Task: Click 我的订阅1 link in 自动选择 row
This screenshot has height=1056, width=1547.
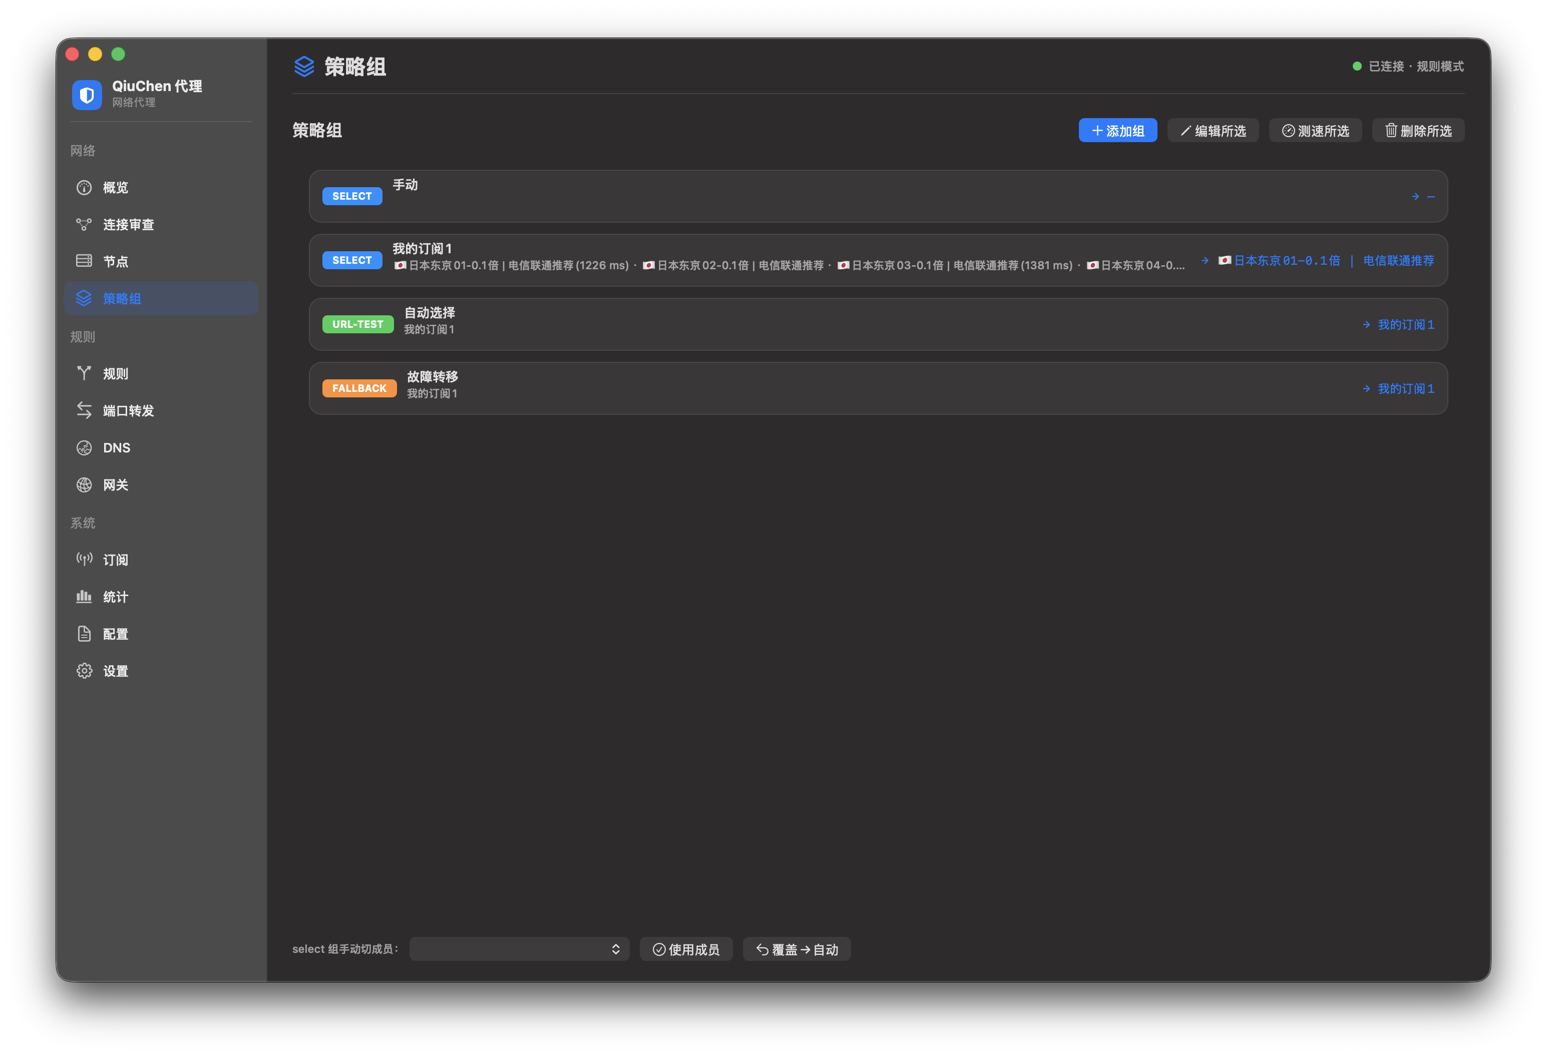Action: click(x=1405, y=325)
